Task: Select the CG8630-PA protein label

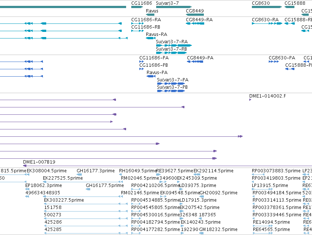Action: tap(282, 58)
